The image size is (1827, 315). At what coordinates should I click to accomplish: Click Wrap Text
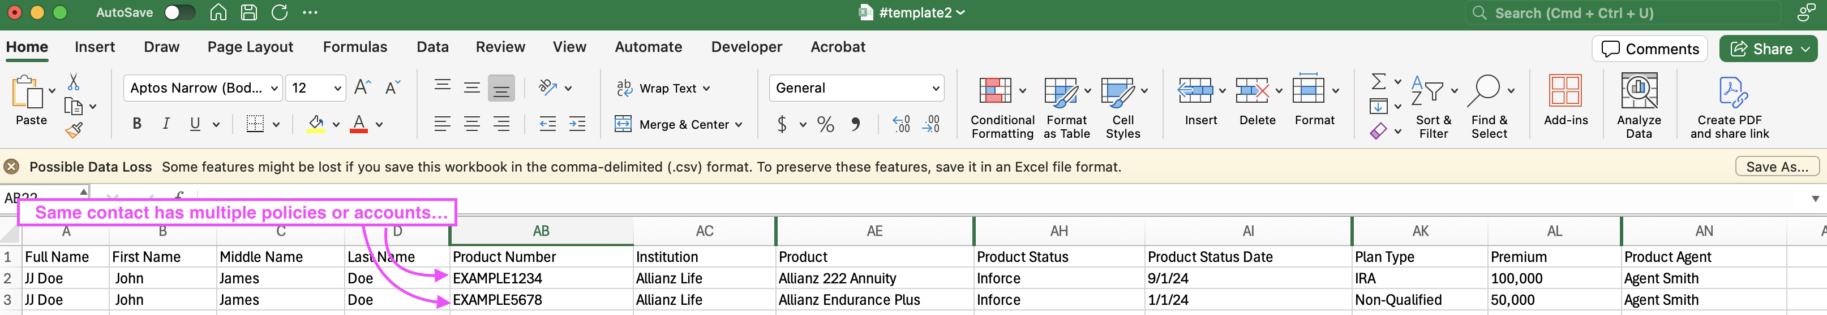662,88
